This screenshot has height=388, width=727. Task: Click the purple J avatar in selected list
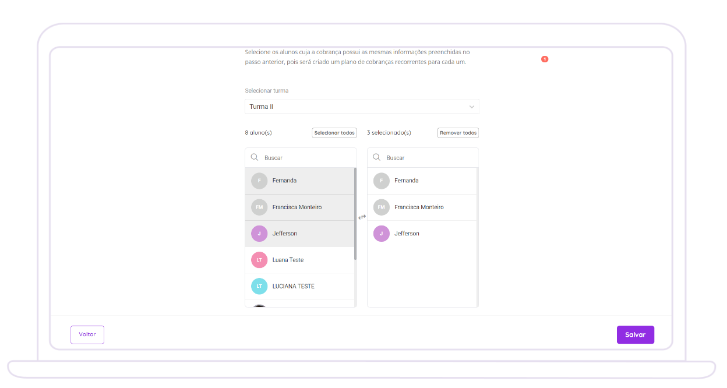382,234
